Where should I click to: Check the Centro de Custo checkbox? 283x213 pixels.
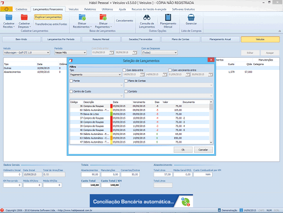[x=71, y=91]
